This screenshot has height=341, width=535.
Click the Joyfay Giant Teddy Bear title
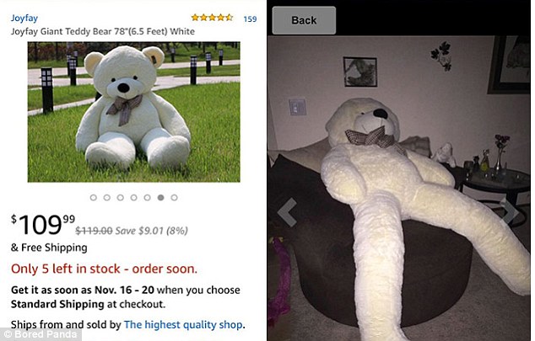[103, 32]
